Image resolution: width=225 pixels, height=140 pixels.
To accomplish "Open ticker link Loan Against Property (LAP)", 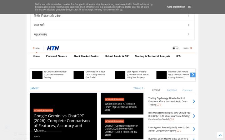I will (x=138, y=75).
